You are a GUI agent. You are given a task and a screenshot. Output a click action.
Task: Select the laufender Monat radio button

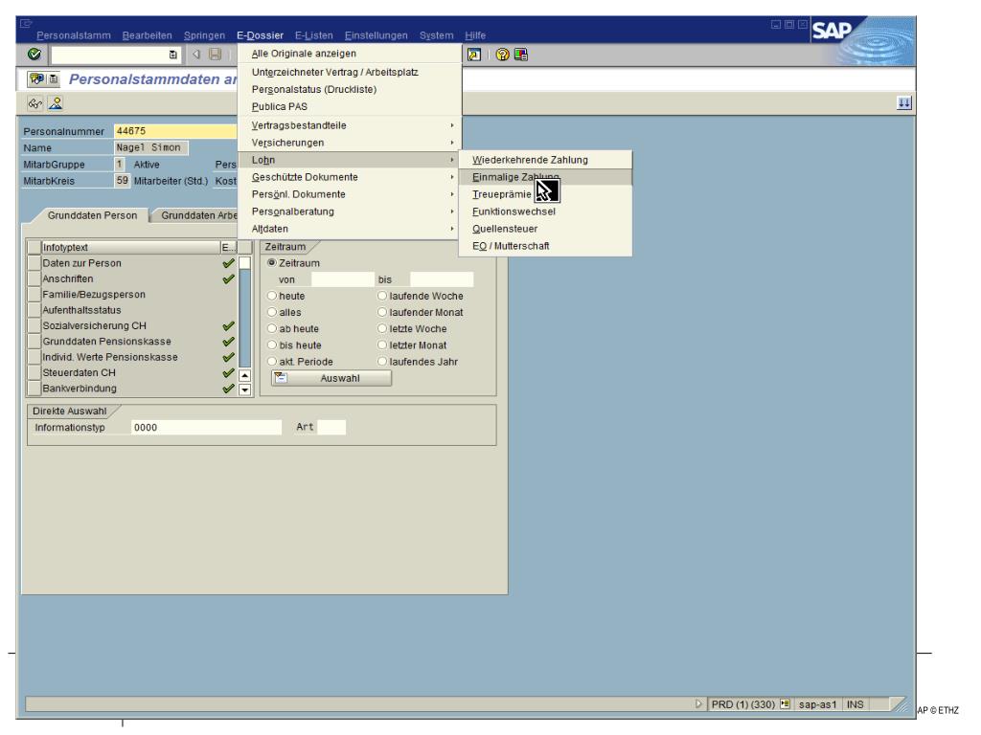tap(381, 312)
